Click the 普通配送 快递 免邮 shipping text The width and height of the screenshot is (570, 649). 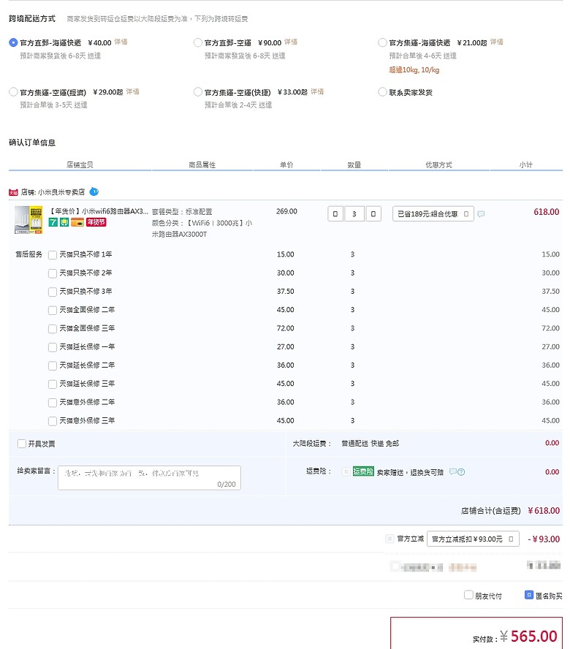click(370, 444)
